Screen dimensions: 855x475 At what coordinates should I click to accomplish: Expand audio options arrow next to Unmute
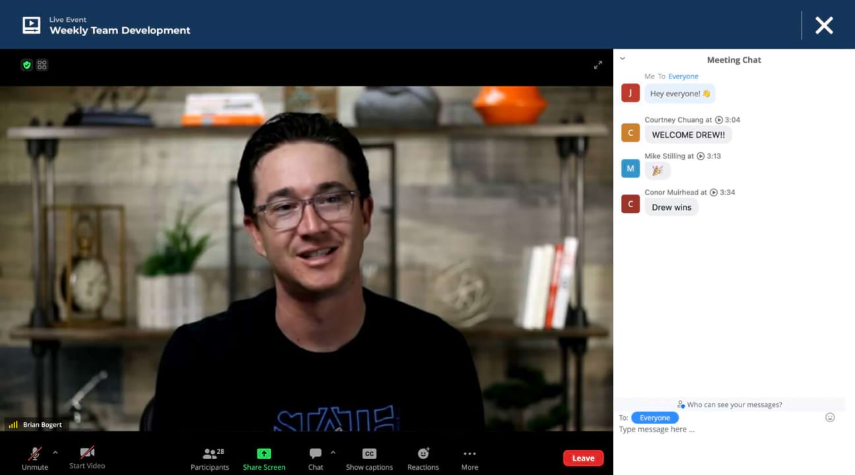pyautogui.click(x=55, y=453)
